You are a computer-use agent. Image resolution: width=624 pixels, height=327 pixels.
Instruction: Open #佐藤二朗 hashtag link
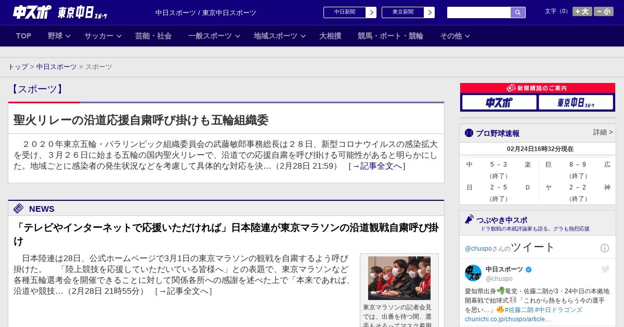point(518,310)
